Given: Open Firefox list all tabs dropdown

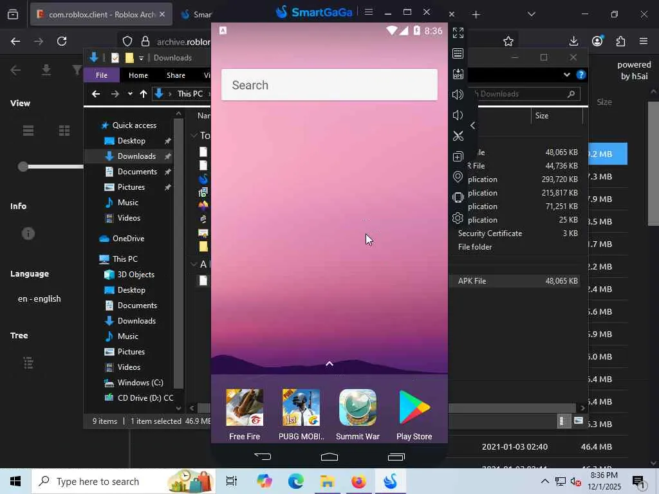Looking at the screenshot, I should coord(531,14).
